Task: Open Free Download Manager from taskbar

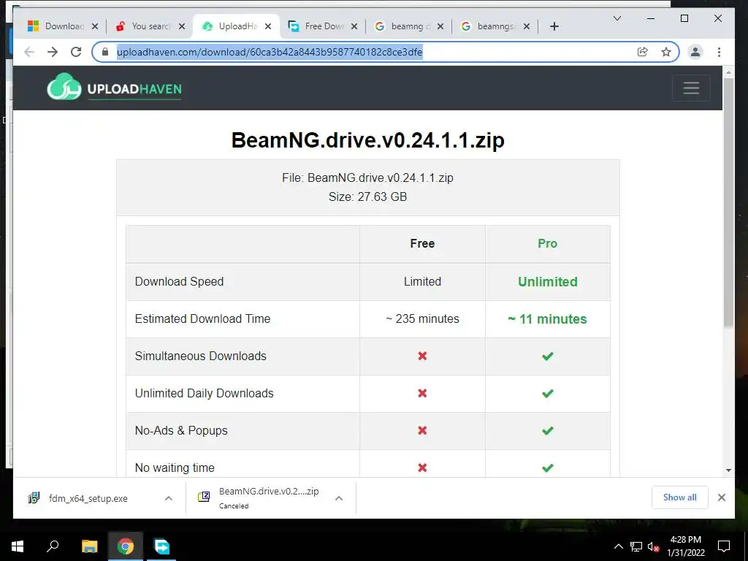Action: click(x=161, y=546)
